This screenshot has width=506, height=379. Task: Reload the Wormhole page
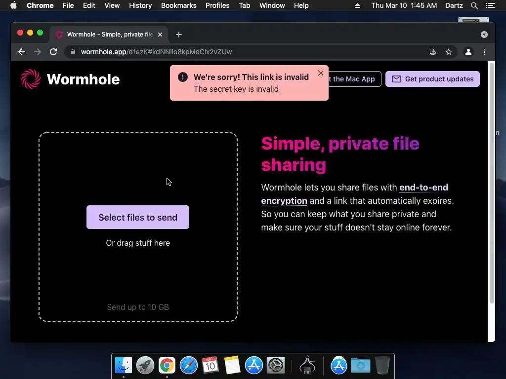click(53, 52)
